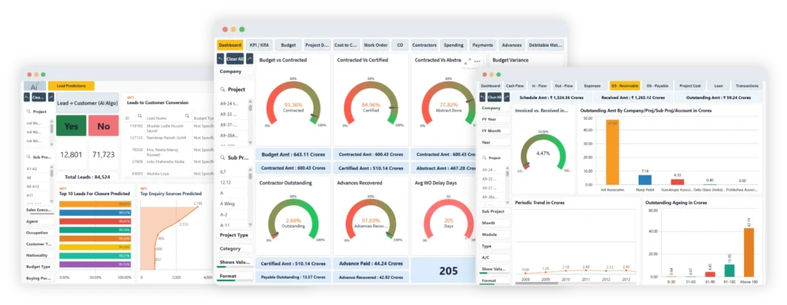Image resolution: width=787 pixels, height=305 pixels.
Task: Open the Company filter in the center window
Action: point(235,71)
